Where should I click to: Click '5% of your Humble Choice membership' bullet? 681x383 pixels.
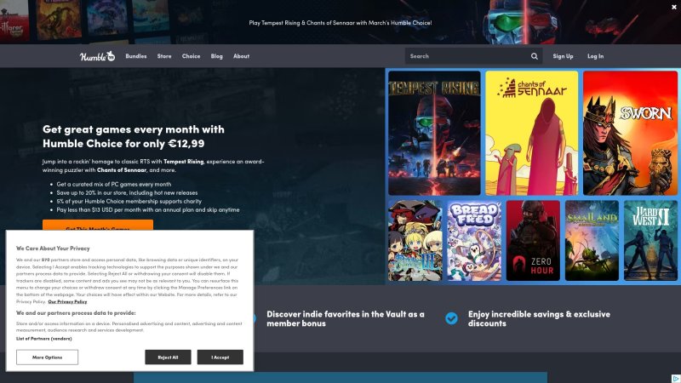[129, 201]
